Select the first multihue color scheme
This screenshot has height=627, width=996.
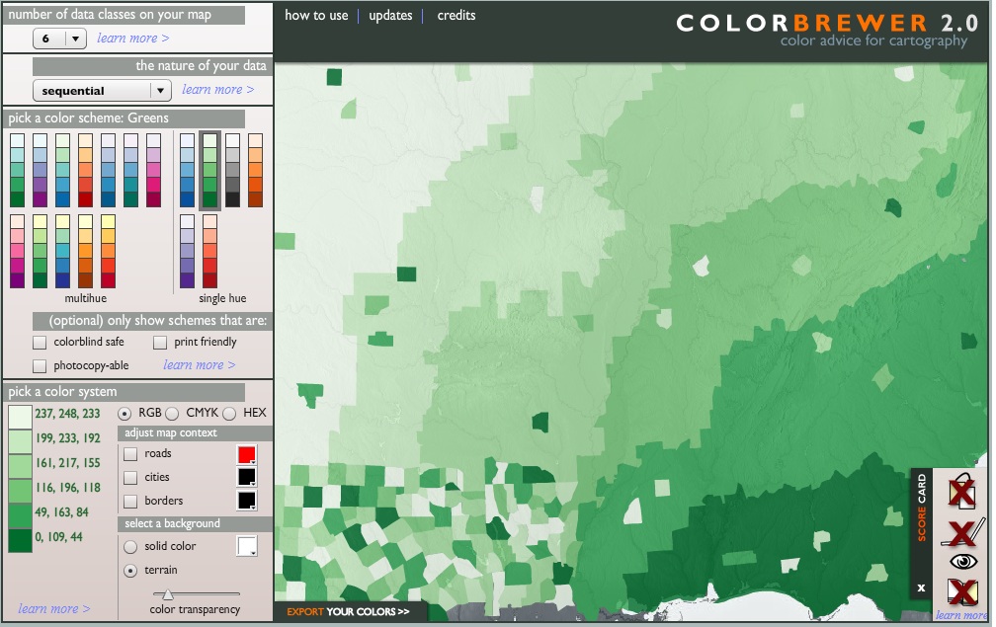pos(17,171)
